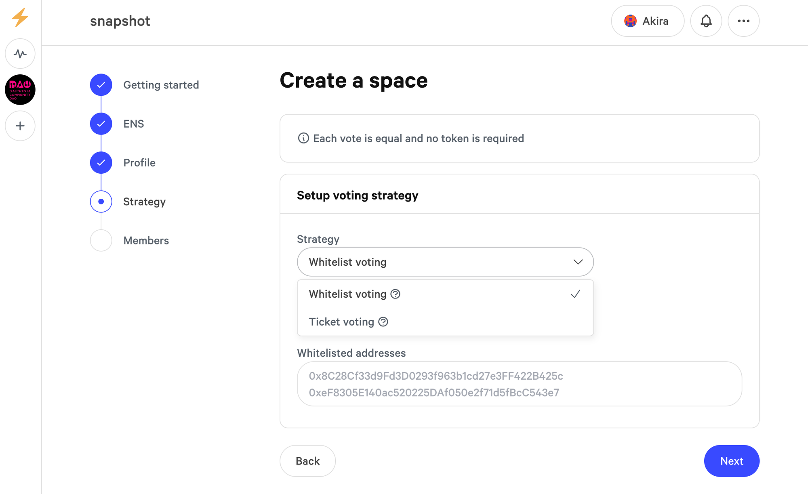Open the activity feed sidebar icon
This screenshot has width=808, height=494.
click(20, 54)
